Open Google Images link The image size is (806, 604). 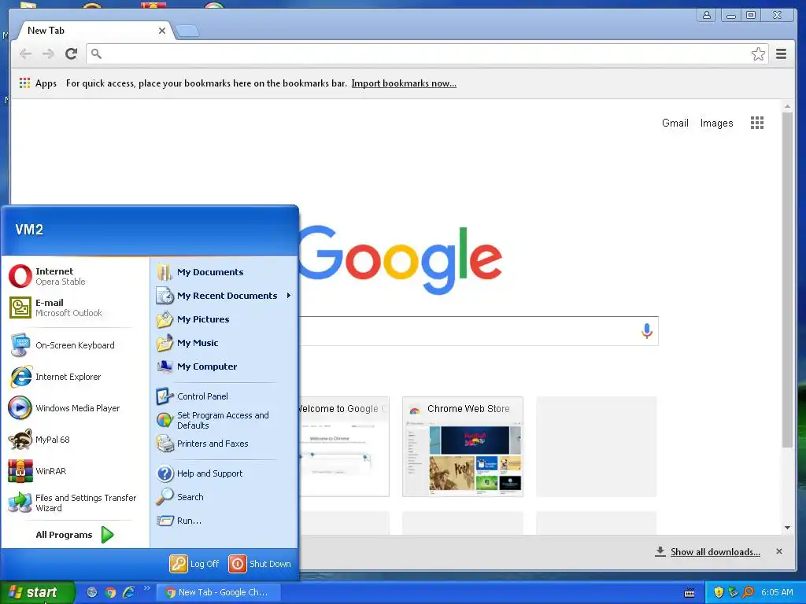click(x=716, y=123)
